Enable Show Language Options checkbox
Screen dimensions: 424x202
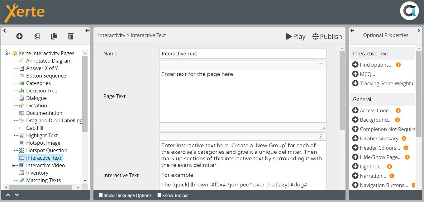tap(101, 195)
